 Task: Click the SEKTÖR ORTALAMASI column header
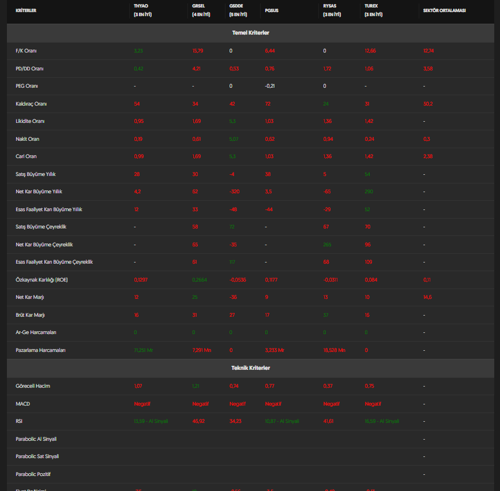pyautogui.click(x=444, y=10)
